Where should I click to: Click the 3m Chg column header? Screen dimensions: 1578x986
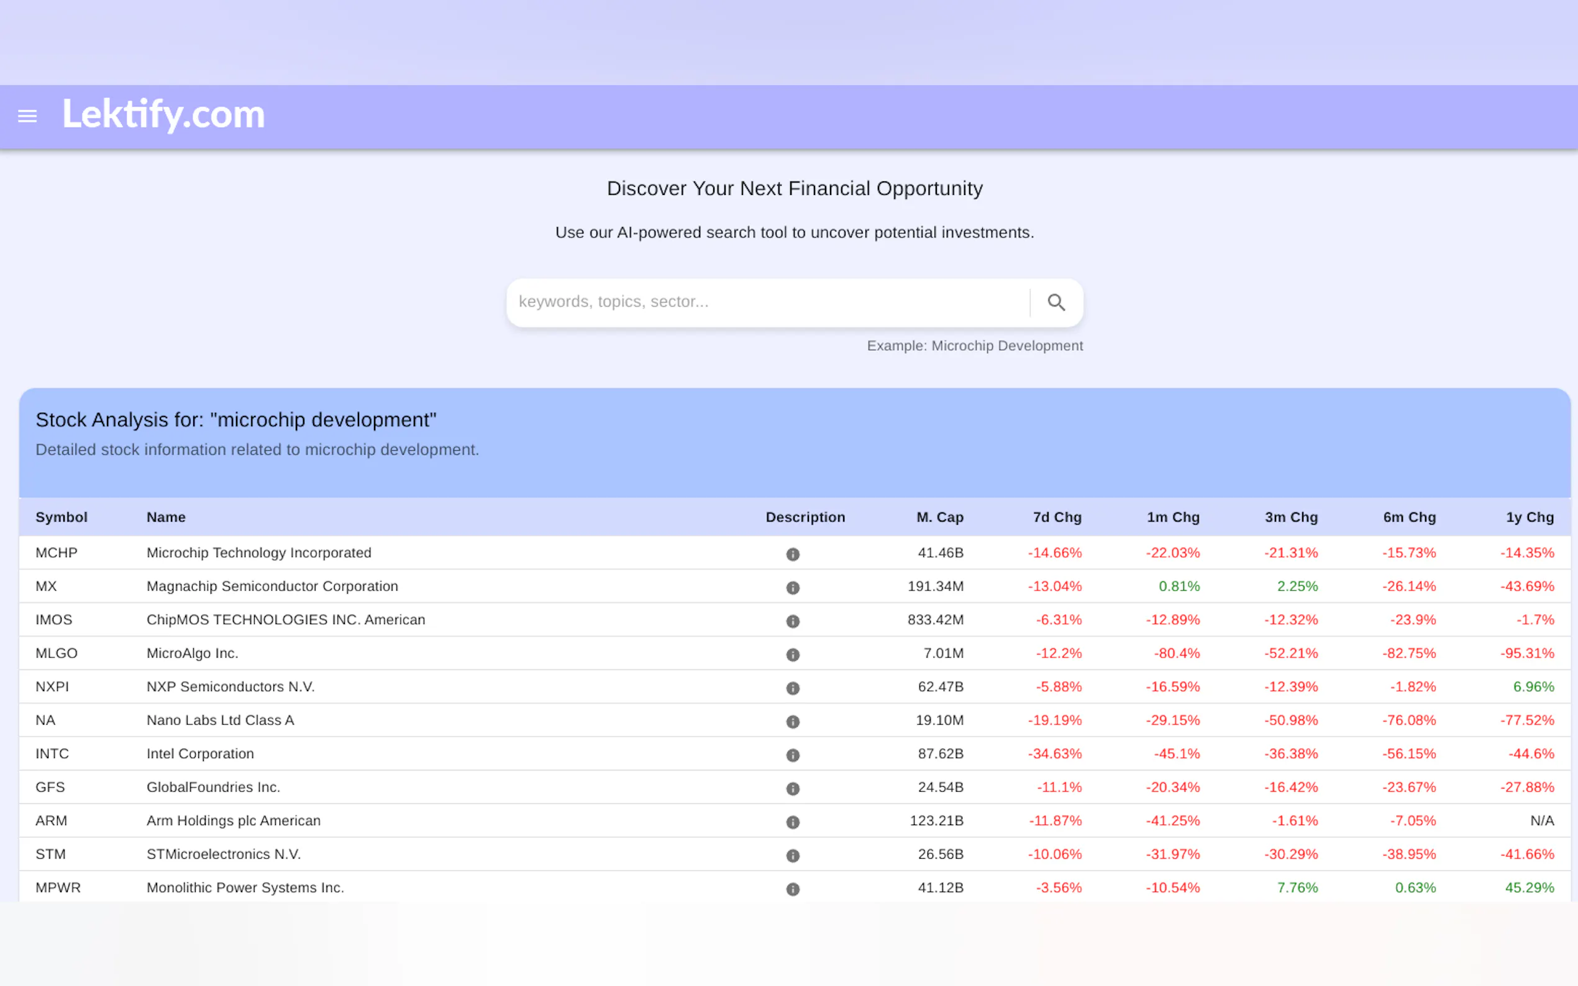[1291, 517]
